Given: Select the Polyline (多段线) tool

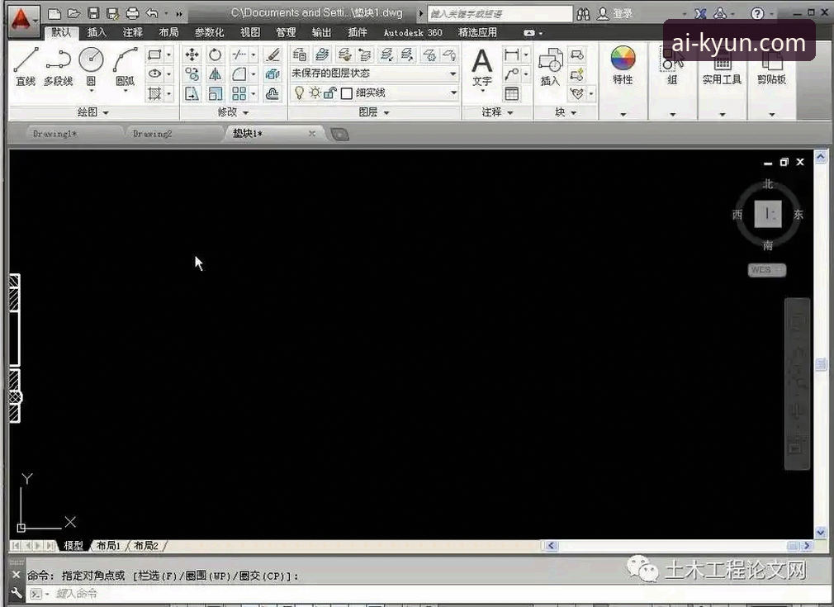Looking at the screenshot, I should tap(58, 66).
